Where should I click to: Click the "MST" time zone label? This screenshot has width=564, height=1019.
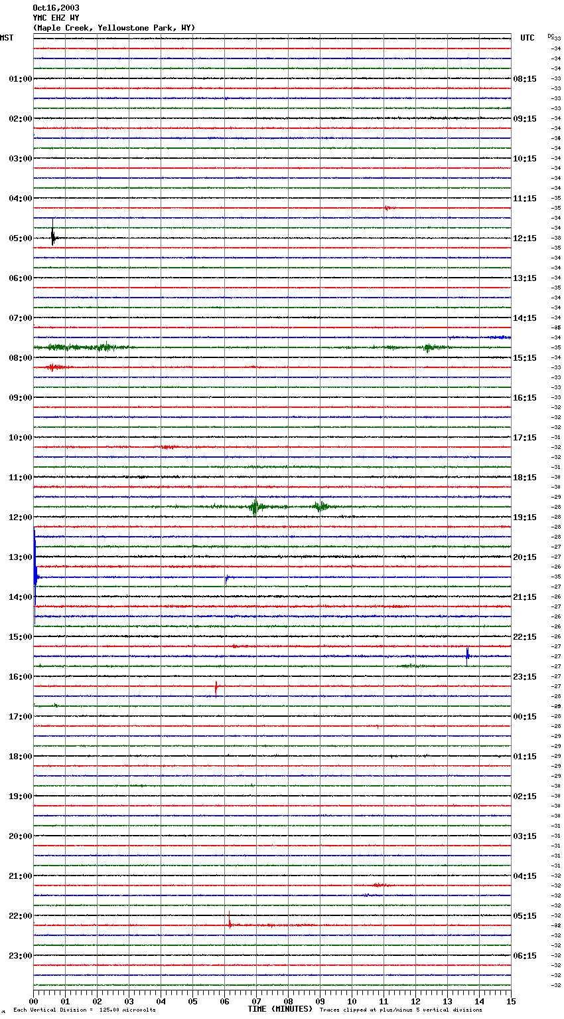tap(7, 38)
